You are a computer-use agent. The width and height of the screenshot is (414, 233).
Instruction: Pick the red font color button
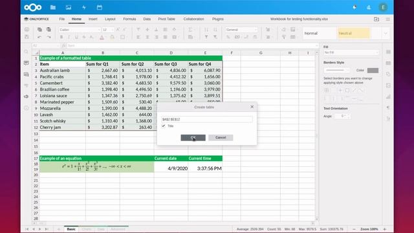(102, 38)
